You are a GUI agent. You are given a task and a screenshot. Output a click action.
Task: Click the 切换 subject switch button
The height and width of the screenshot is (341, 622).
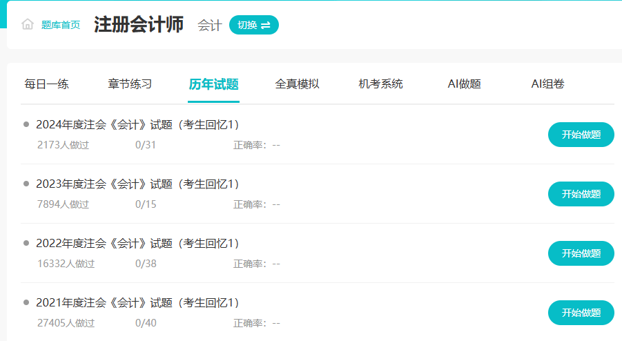pyautogui.click(x=253, y=25)
